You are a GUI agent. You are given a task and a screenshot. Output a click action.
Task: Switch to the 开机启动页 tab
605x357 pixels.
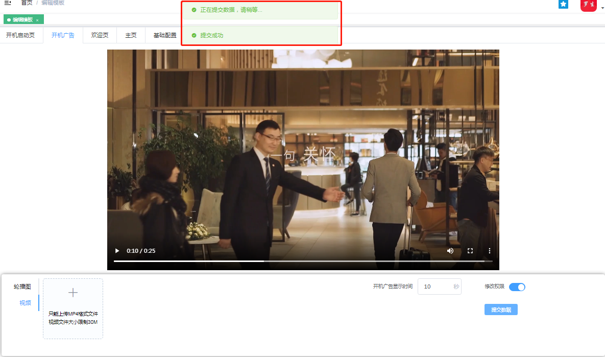point(20,35)
